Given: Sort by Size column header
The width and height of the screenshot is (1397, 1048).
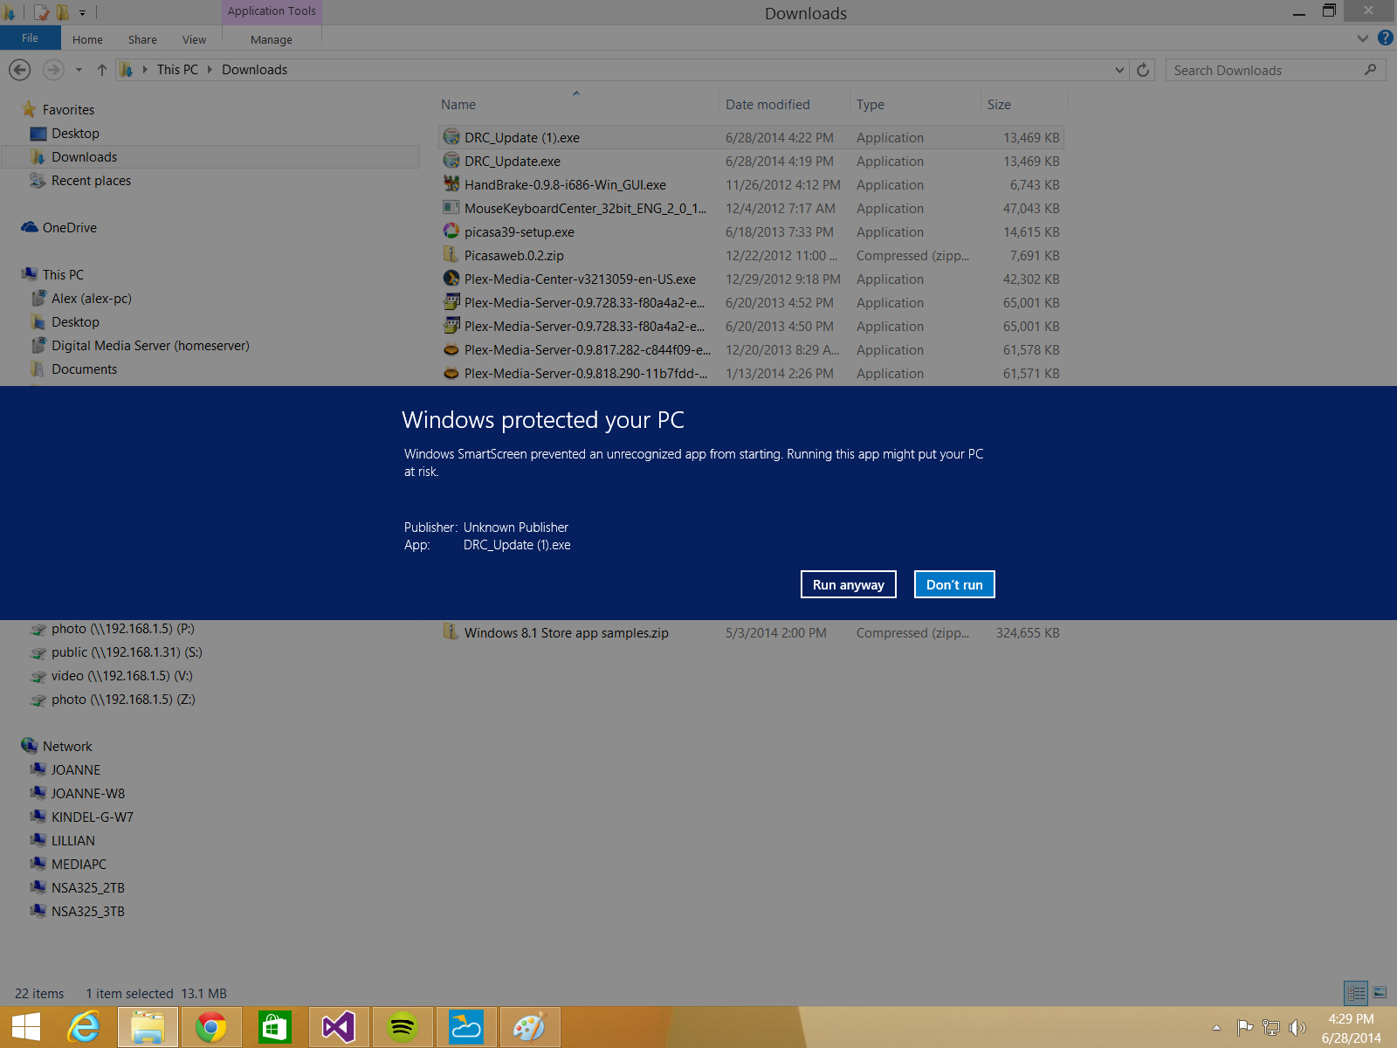Looking at the screenshot, I should click(x=999, y=104).
